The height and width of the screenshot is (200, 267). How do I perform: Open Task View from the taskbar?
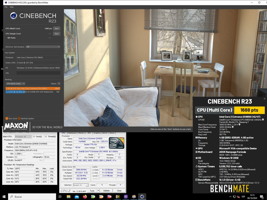pyautogui.click(x=60, y=196)
